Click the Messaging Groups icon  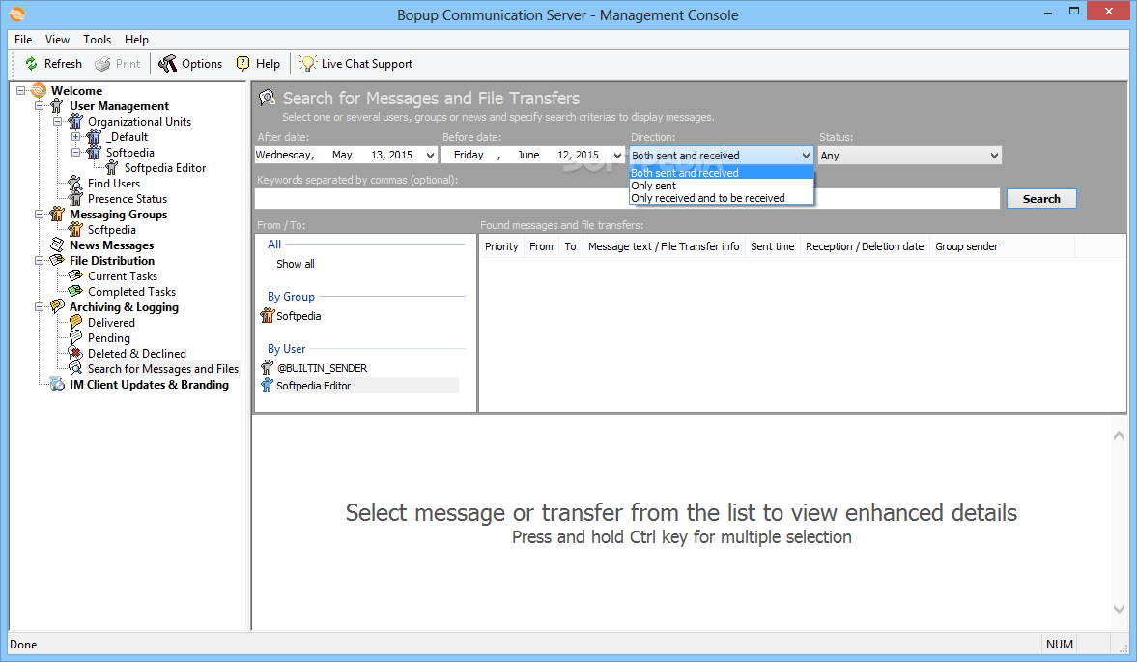(57, 215)
